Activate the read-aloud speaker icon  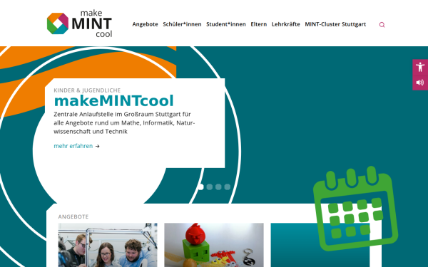click(x=420, y=83)
